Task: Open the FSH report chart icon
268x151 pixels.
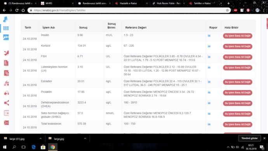Action: click(x=209, y=57)
